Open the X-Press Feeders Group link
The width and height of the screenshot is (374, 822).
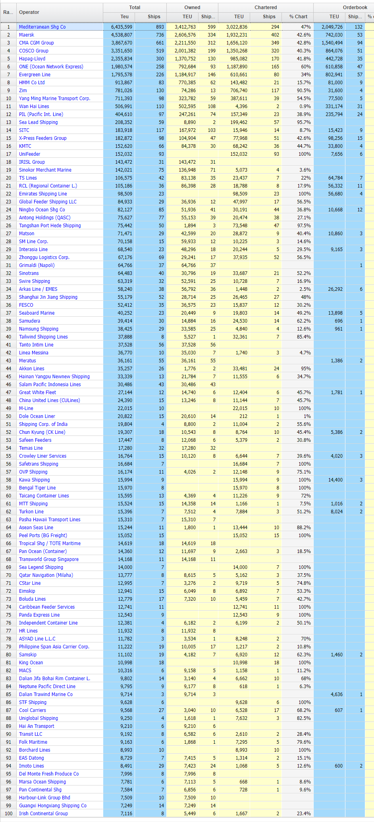43,138
